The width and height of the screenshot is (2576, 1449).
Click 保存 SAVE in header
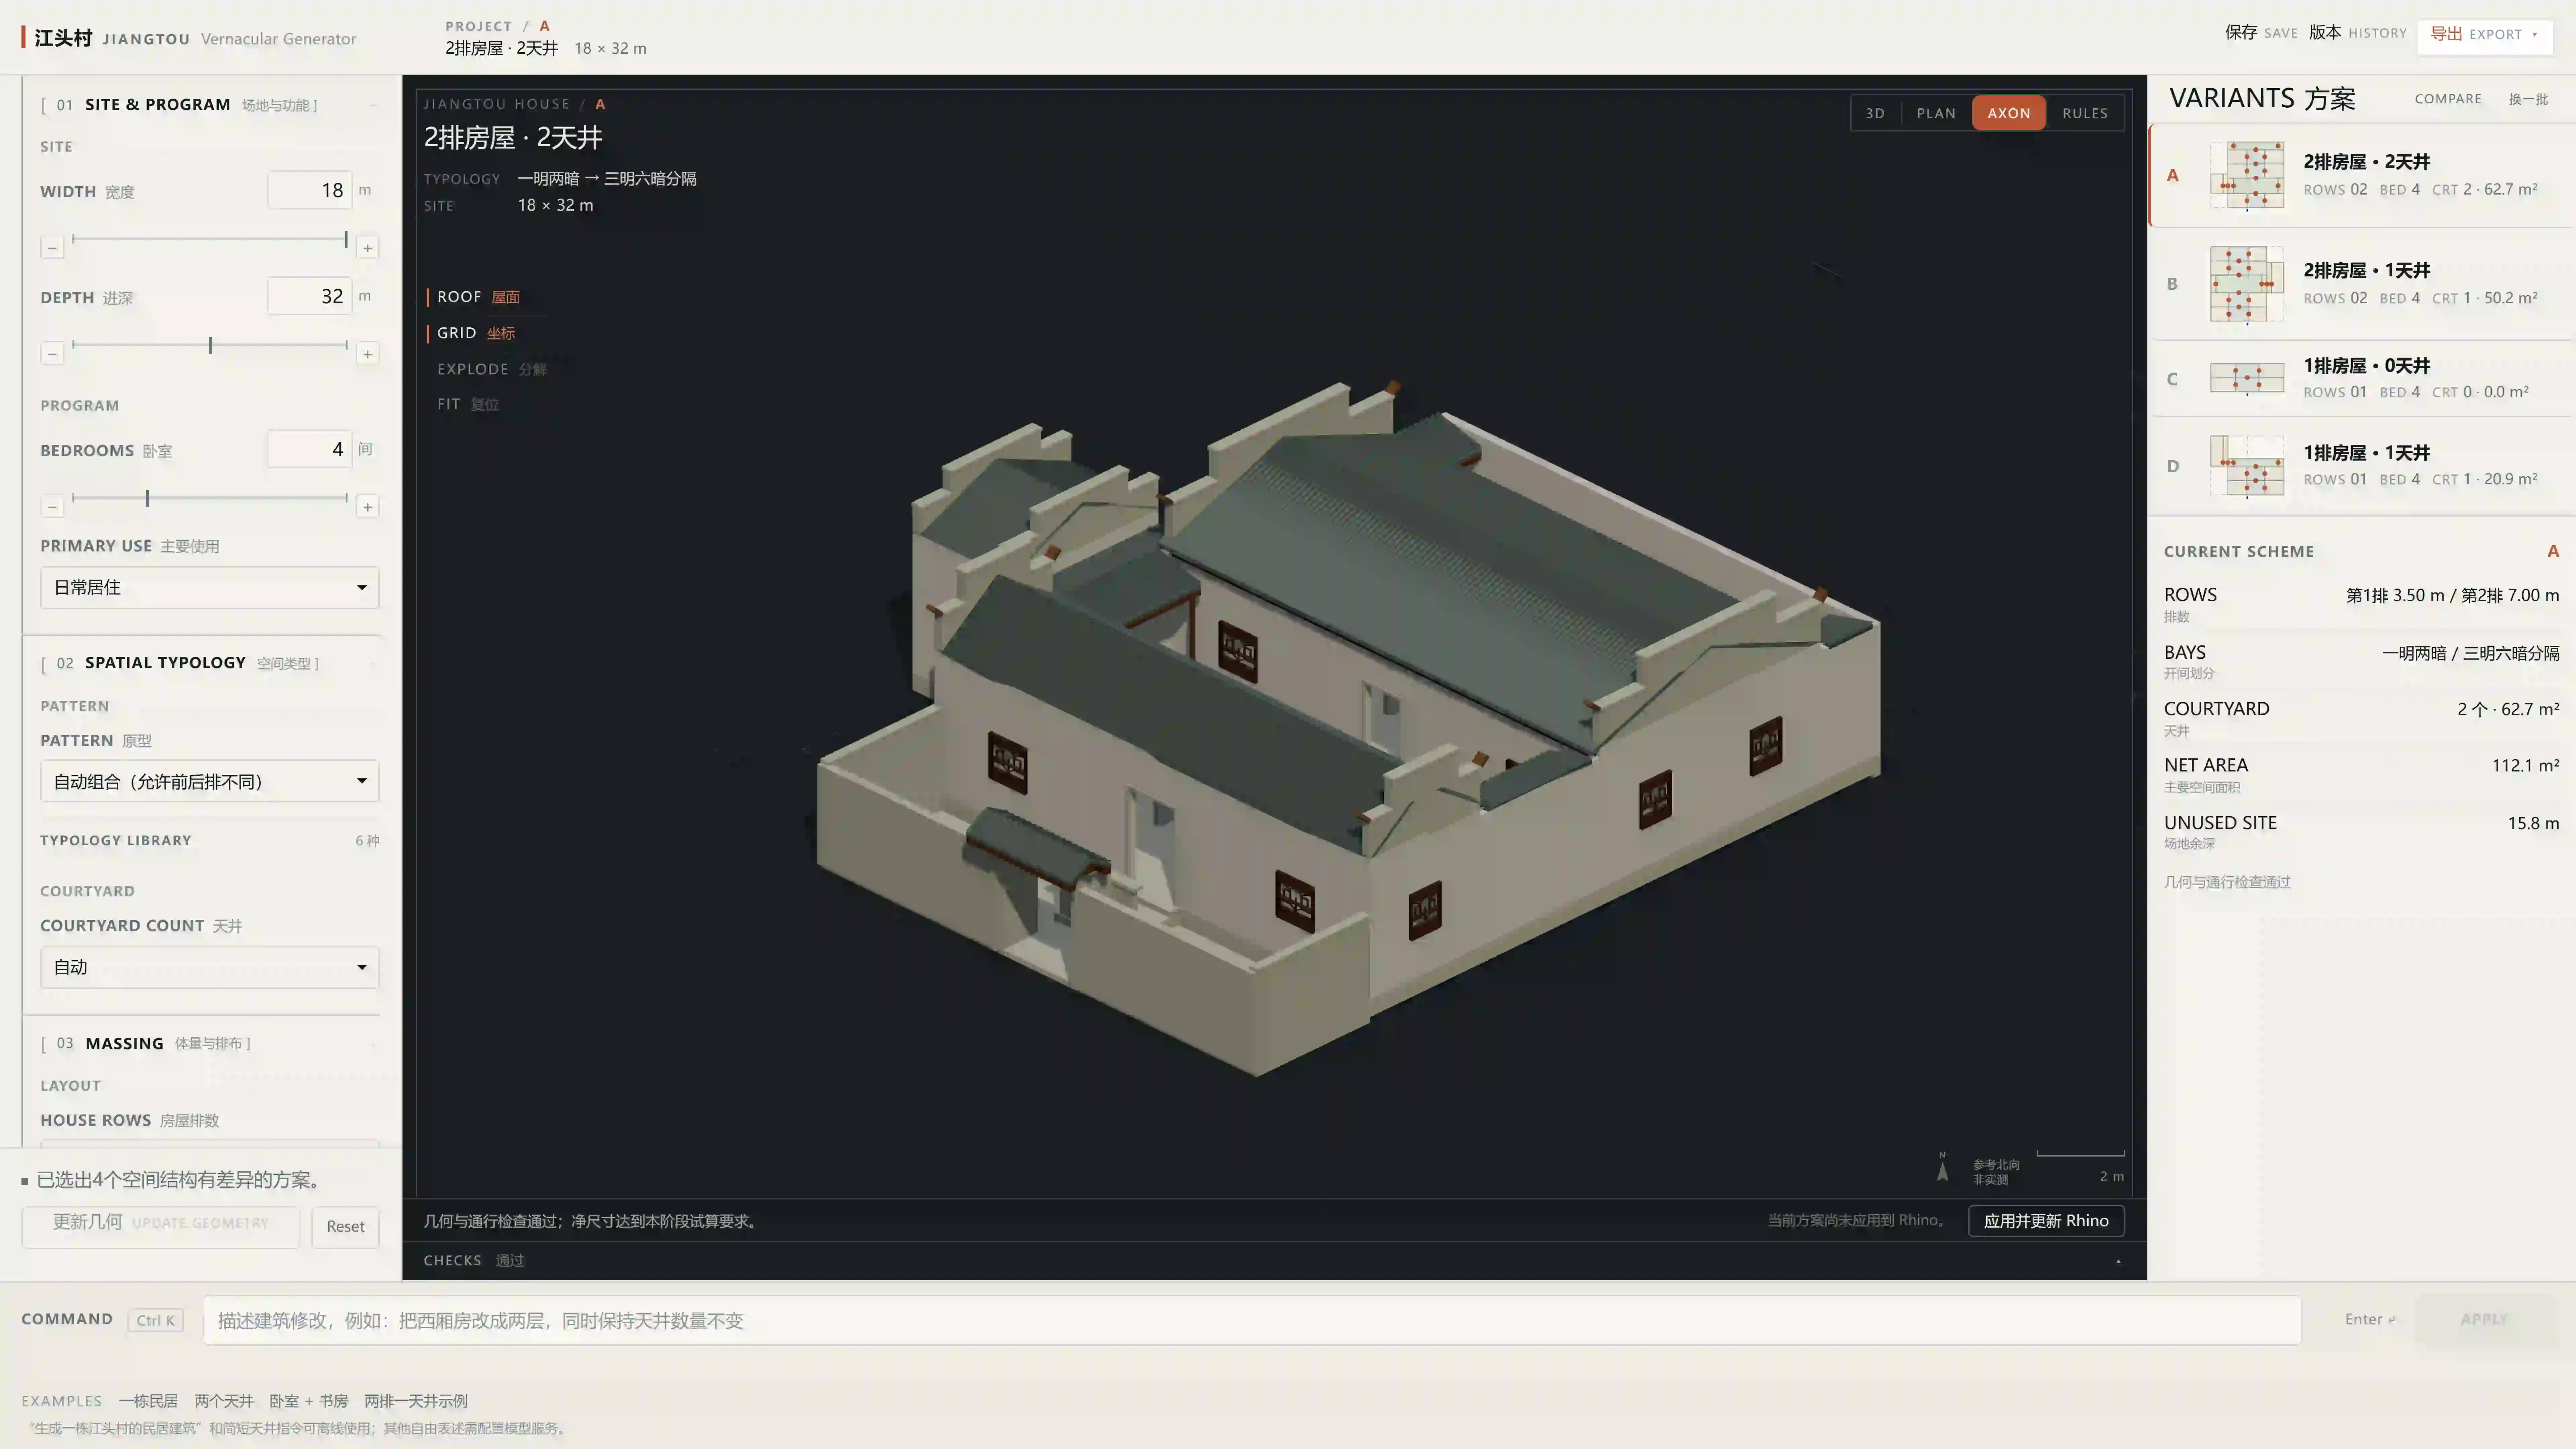coord(2261,33)
